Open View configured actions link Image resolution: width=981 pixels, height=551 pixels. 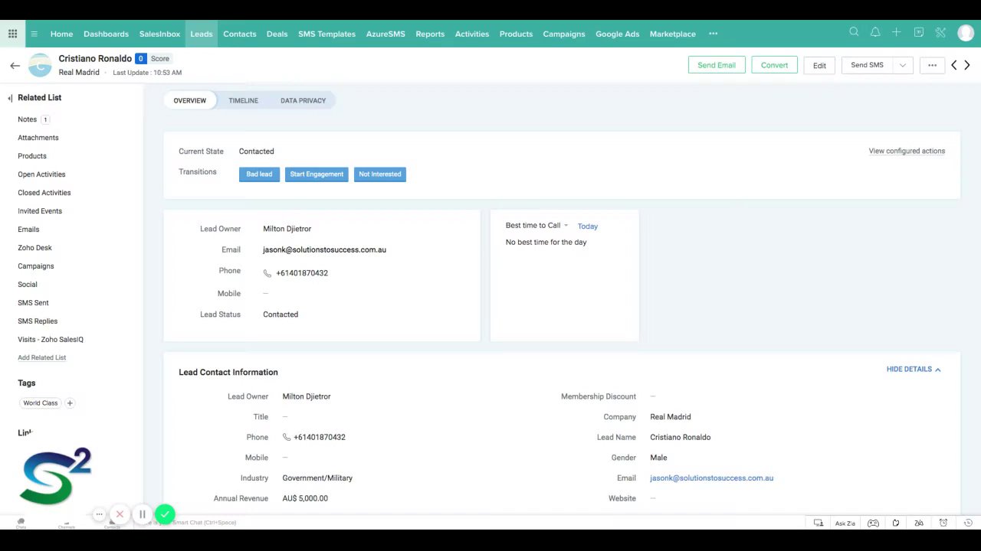(907, 151)
